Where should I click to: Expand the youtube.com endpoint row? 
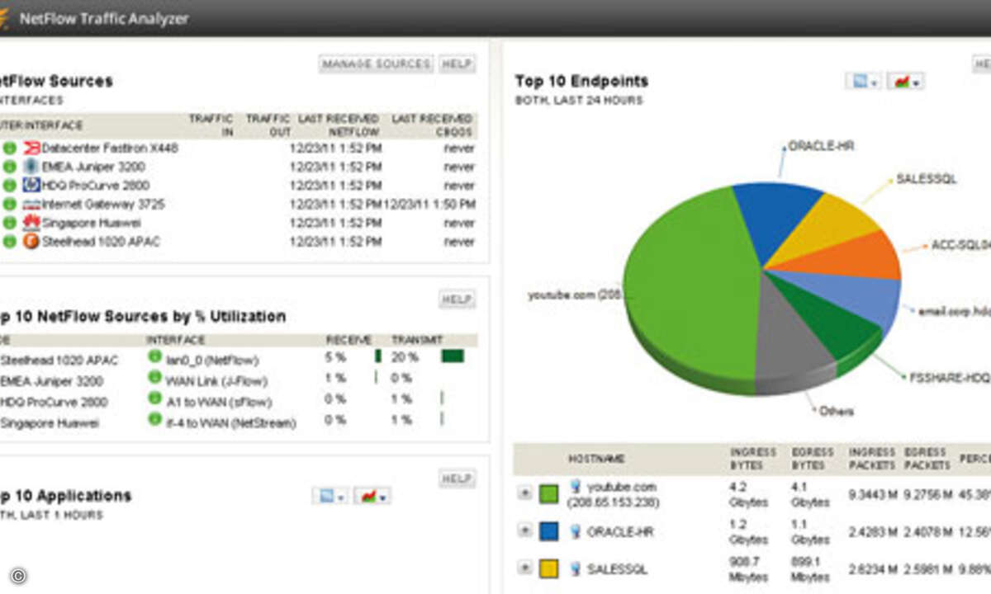click(524, 493)
